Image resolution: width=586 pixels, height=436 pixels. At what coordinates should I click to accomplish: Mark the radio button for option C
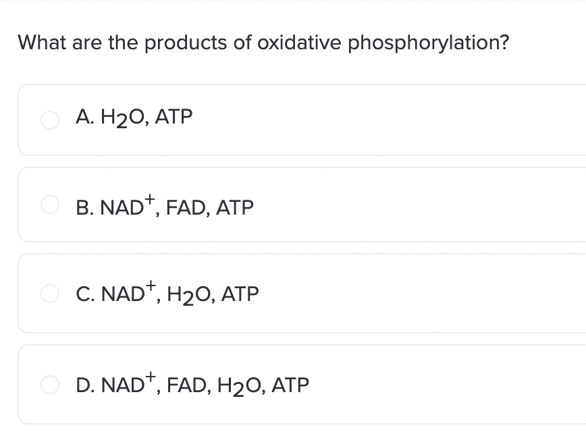50,294
